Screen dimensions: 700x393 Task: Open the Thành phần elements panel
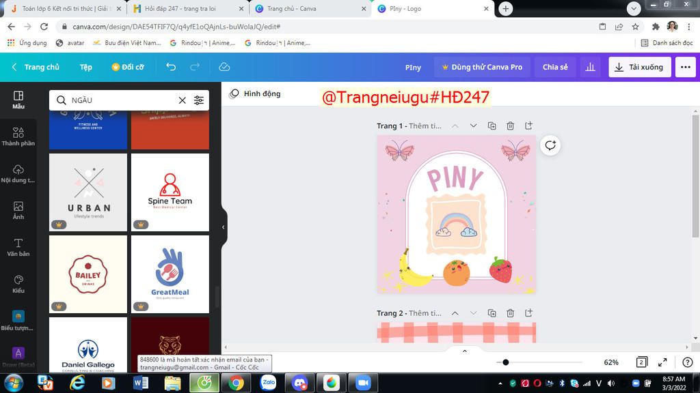pos(18,136)
